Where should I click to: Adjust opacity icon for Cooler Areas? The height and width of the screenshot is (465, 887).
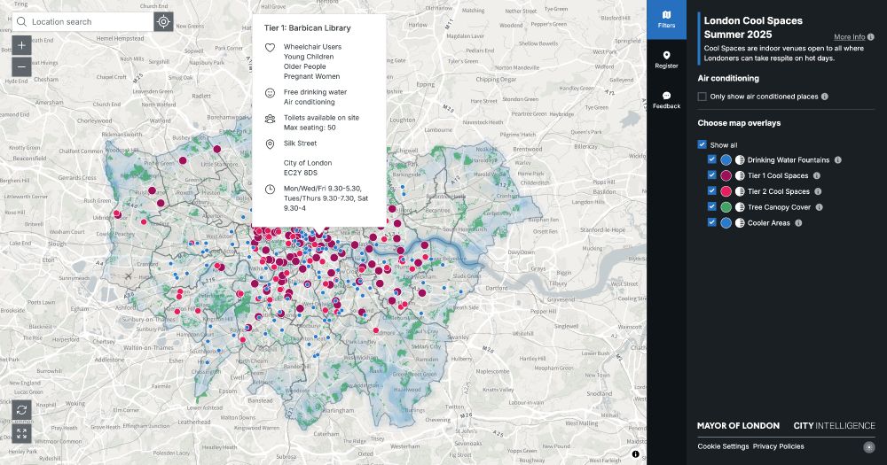coord(740,223)
